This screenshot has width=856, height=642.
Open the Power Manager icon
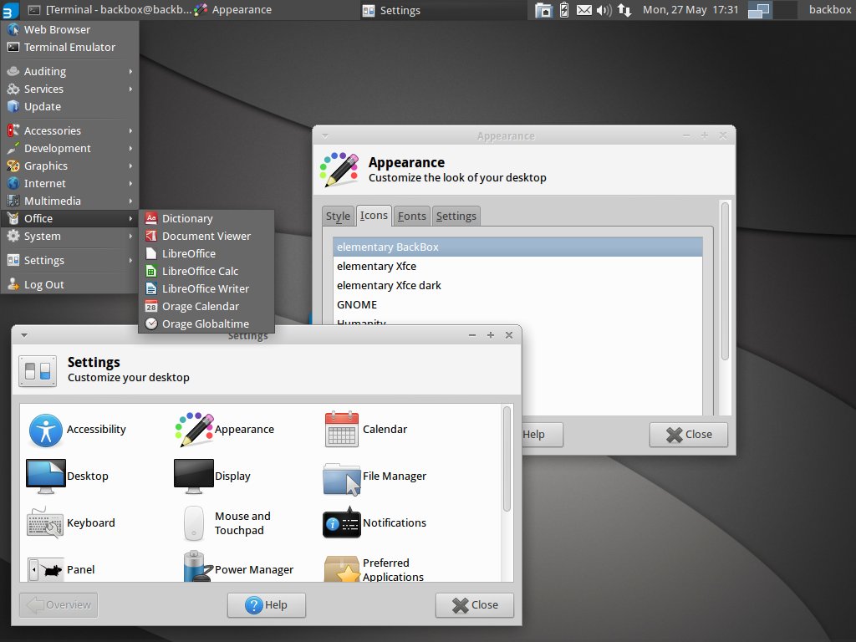197,566
